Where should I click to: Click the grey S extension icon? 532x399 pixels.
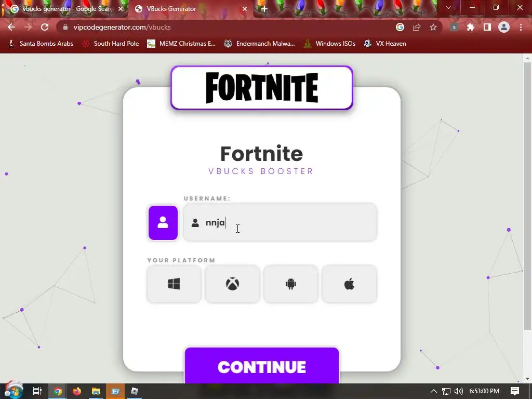tap(454, 27)
